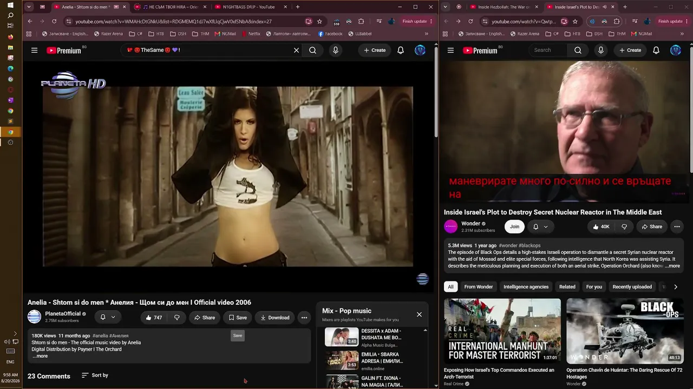The width and height of the screenshot is (693, 389).
Task: Click search magnifier button in right YouTube window
Action: tap(578, 50)
